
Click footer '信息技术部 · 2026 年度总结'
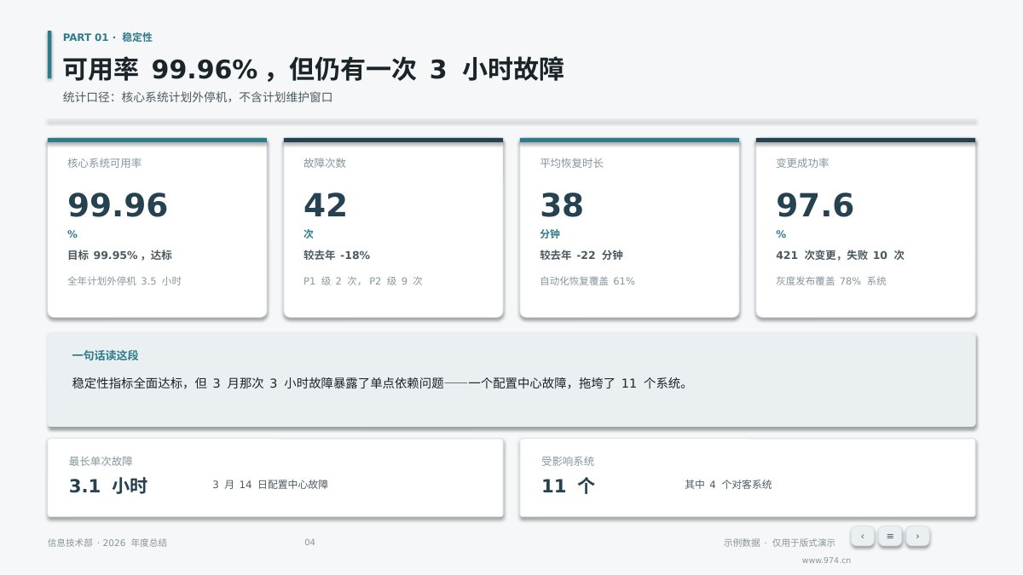click(107, 543)
